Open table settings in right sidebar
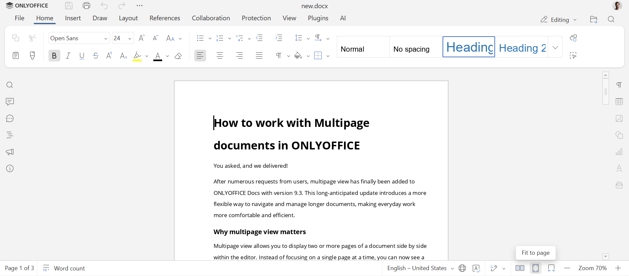Image resolution: width=629 pixels, height=276 pixels. click(619, 102)
